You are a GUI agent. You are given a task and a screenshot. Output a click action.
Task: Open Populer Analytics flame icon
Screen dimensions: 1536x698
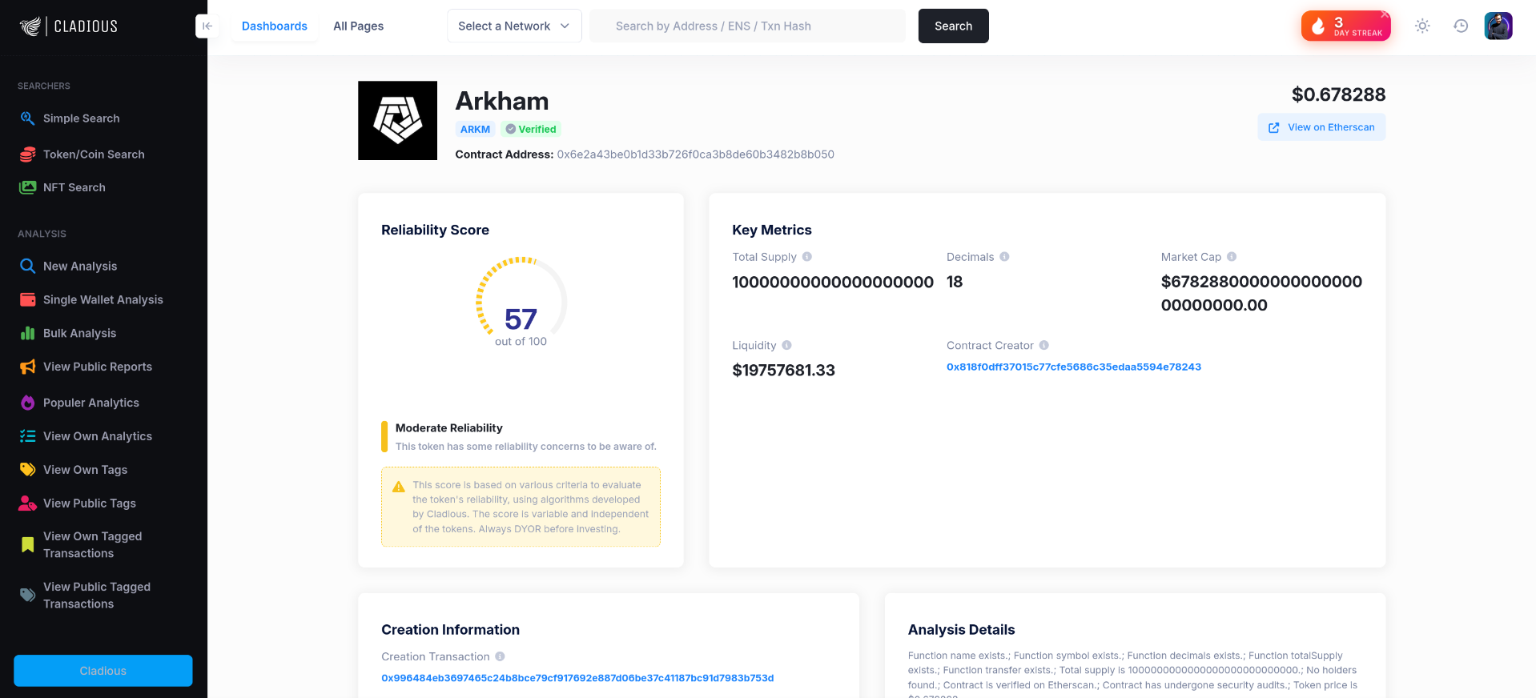[27, 403]
